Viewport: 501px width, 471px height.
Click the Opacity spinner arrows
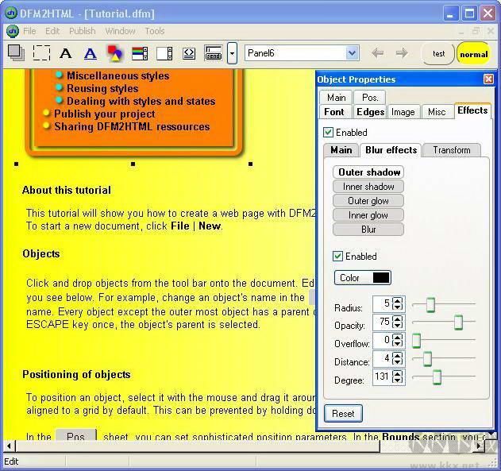[x=398, y=322]
